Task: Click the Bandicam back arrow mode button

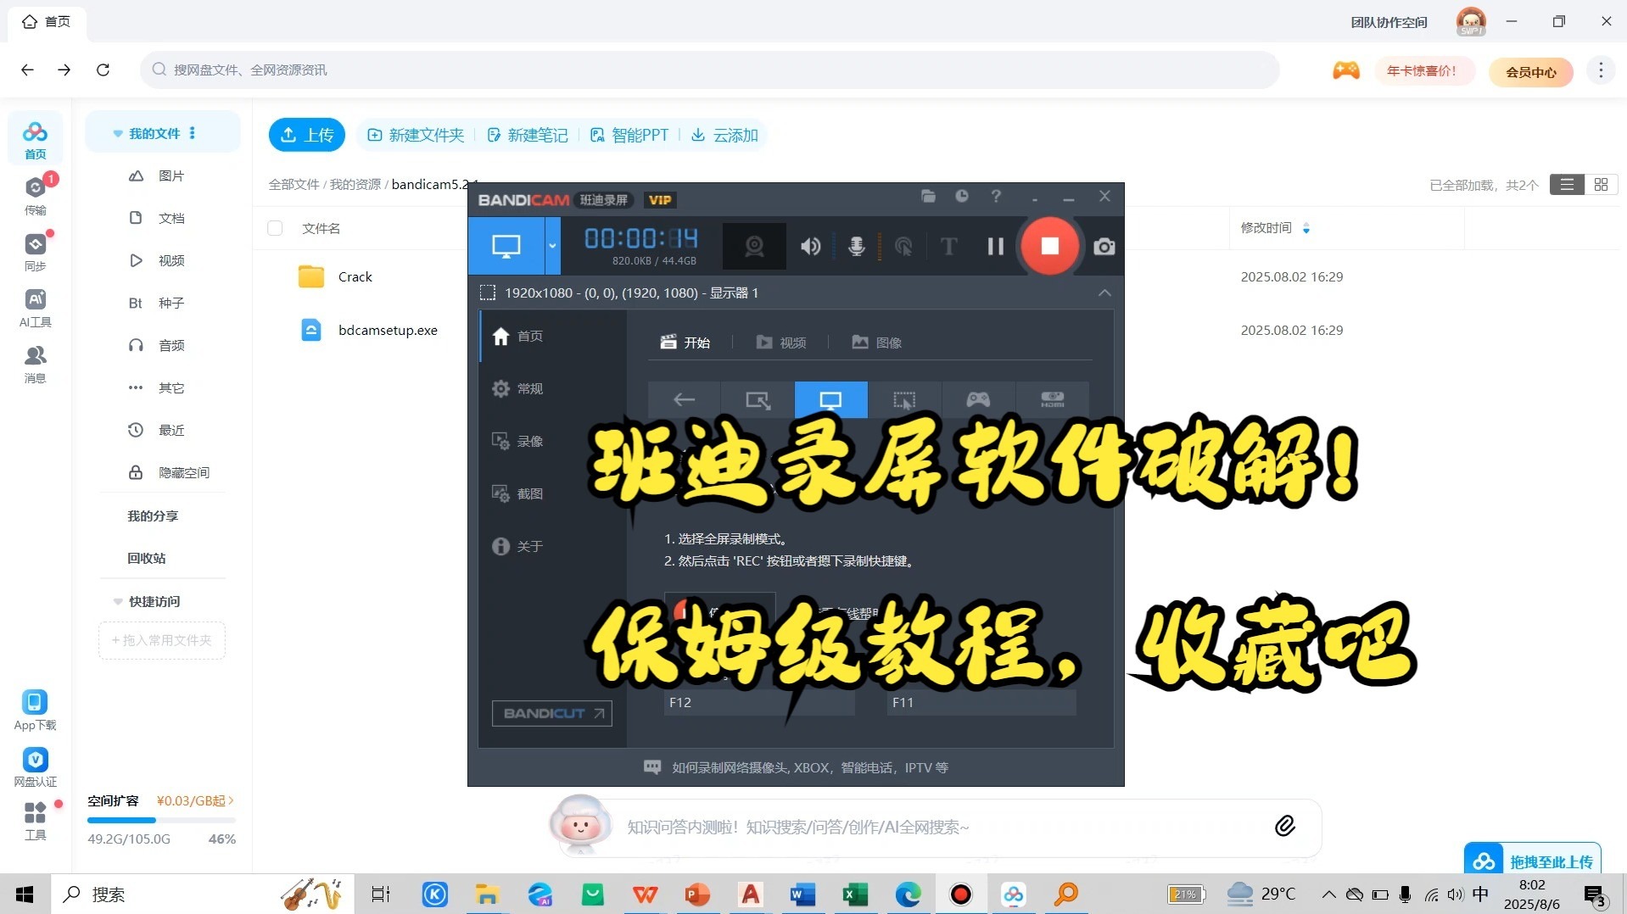Action: click(x=684, y=399)
